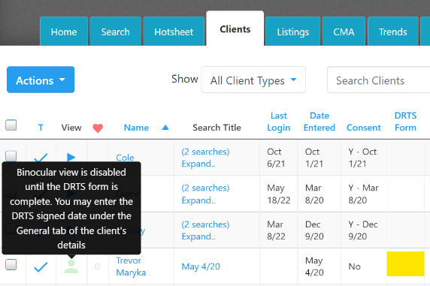430x286 pixels.
Task: Click the View column header
Action: pos(71,128)
